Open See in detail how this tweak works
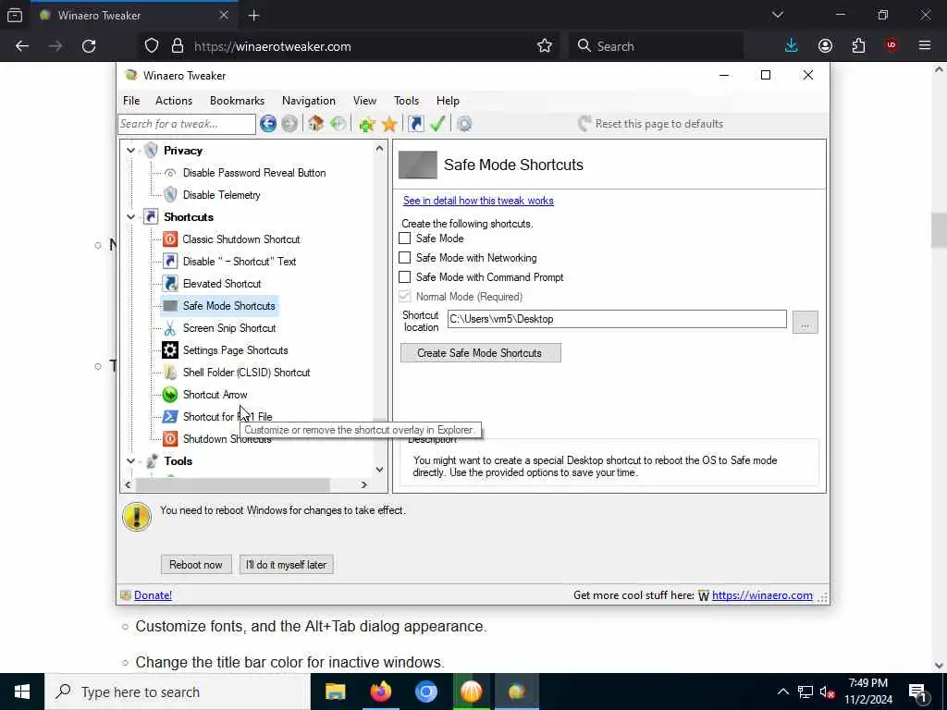The image size is (947, 710). pyautogui.click(x=478, y=201)
